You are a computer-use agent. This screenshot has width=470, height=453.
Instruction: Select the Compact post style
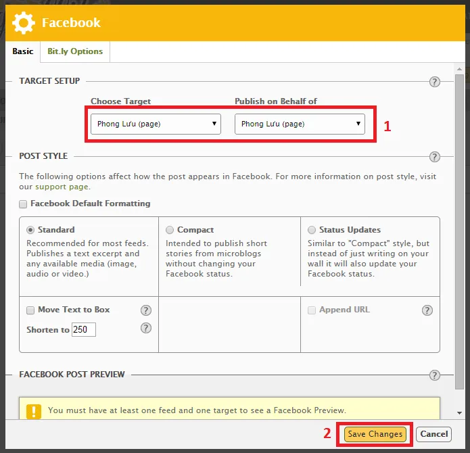pyautogui.click(x=170, y=230)
